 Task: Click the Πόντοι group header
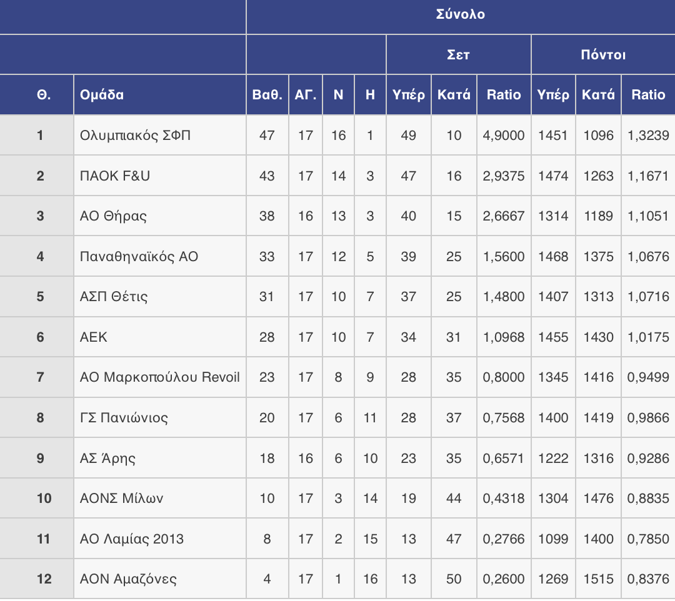coord(603,54)
